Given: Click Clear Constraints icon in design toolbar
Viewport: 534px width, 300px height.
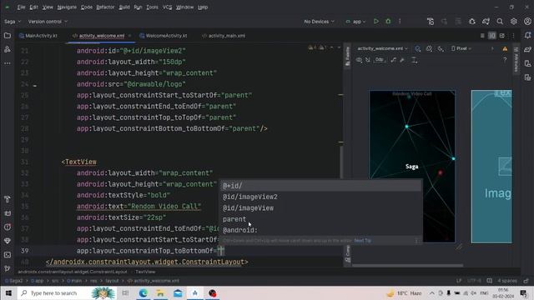Looking at the screenshot, I should [x=393, y=60].
